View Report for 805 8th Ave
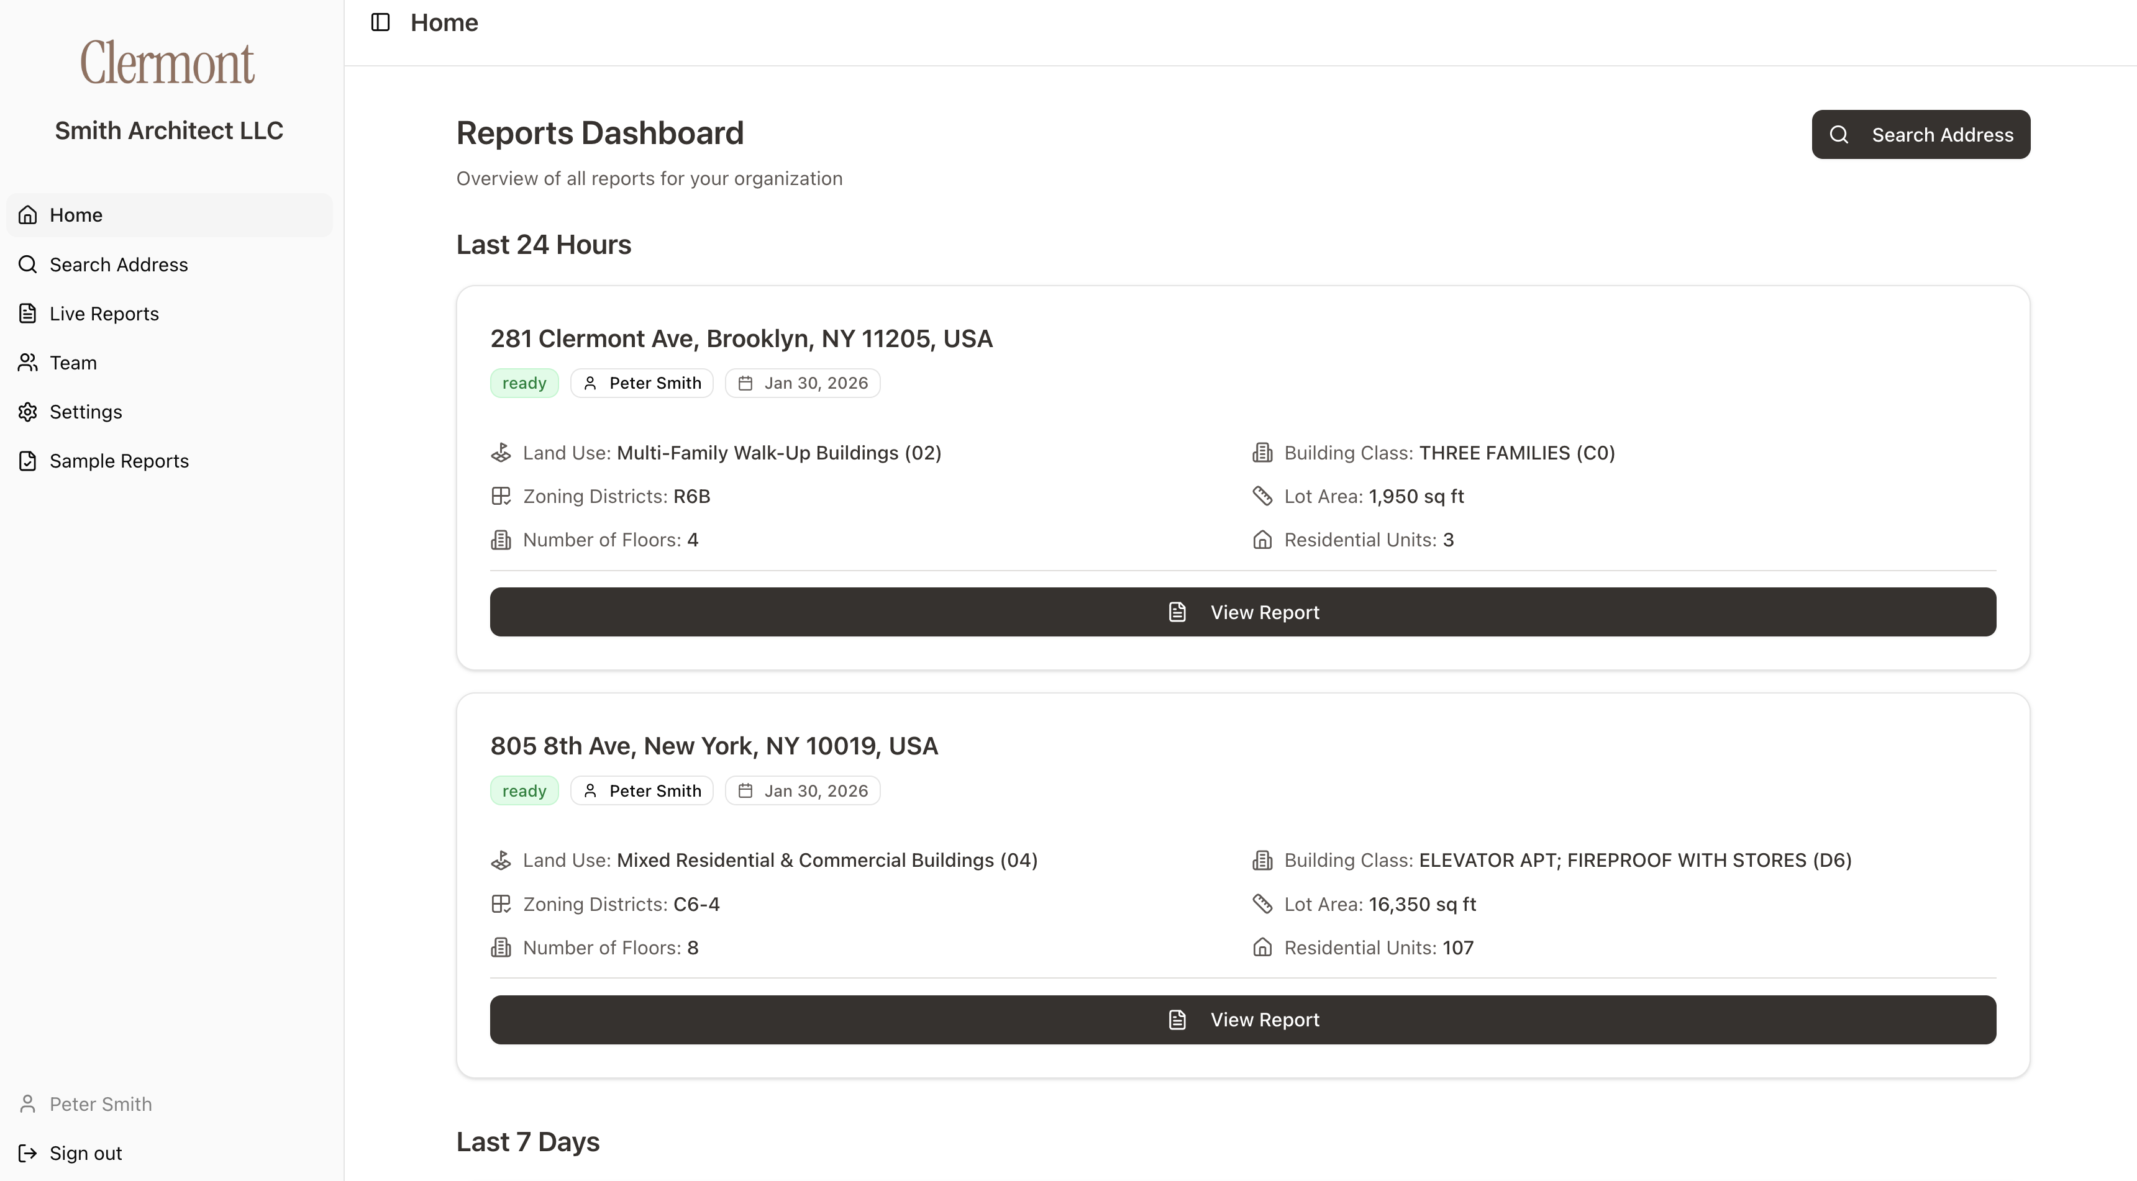The height and width of the screenshot is (1181, 2137). coord(1242,1020)
